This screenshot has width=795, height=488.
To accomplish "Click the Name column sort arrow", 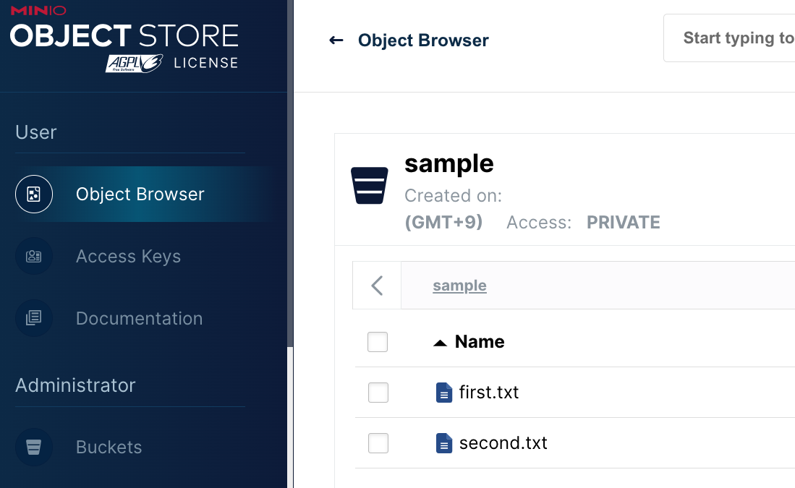I will tap(440, 343).
